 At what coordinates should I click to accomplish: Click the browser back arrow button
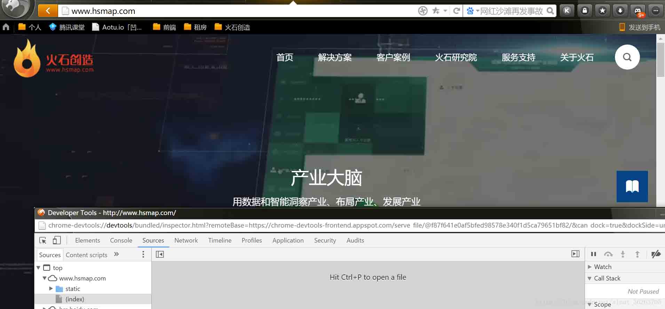click(x=48, y=11)
